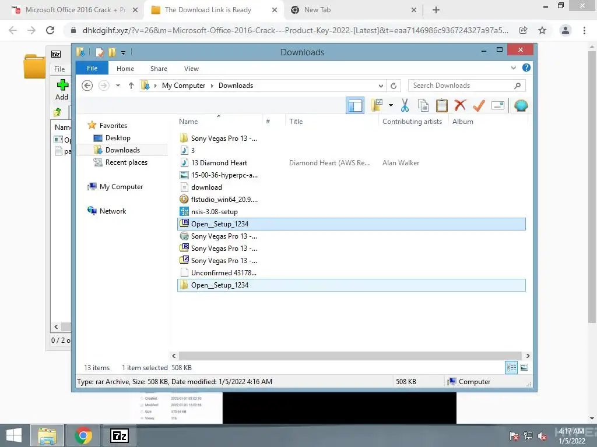Switch to large icons view
Screen dimensions: 597x447
pos(524,368)
